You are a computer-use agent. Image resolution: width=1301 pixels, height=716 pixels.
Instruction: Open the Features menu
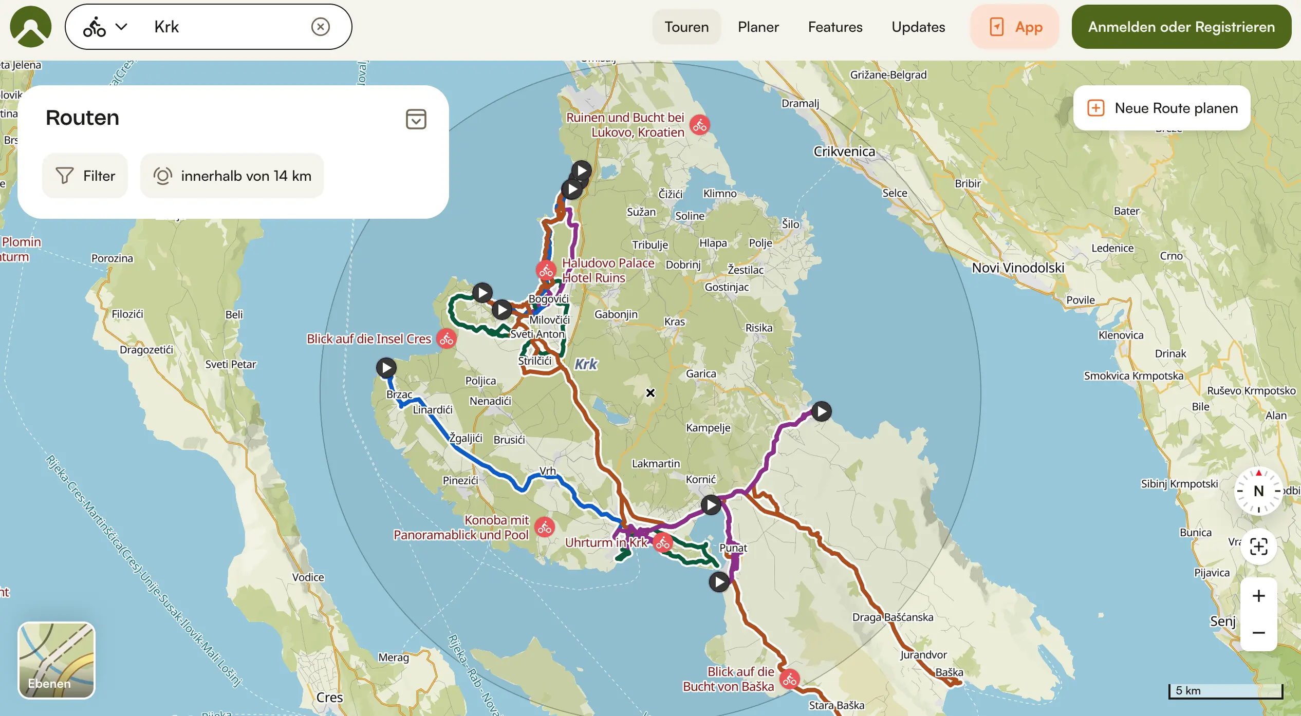(x=835, y=27)
